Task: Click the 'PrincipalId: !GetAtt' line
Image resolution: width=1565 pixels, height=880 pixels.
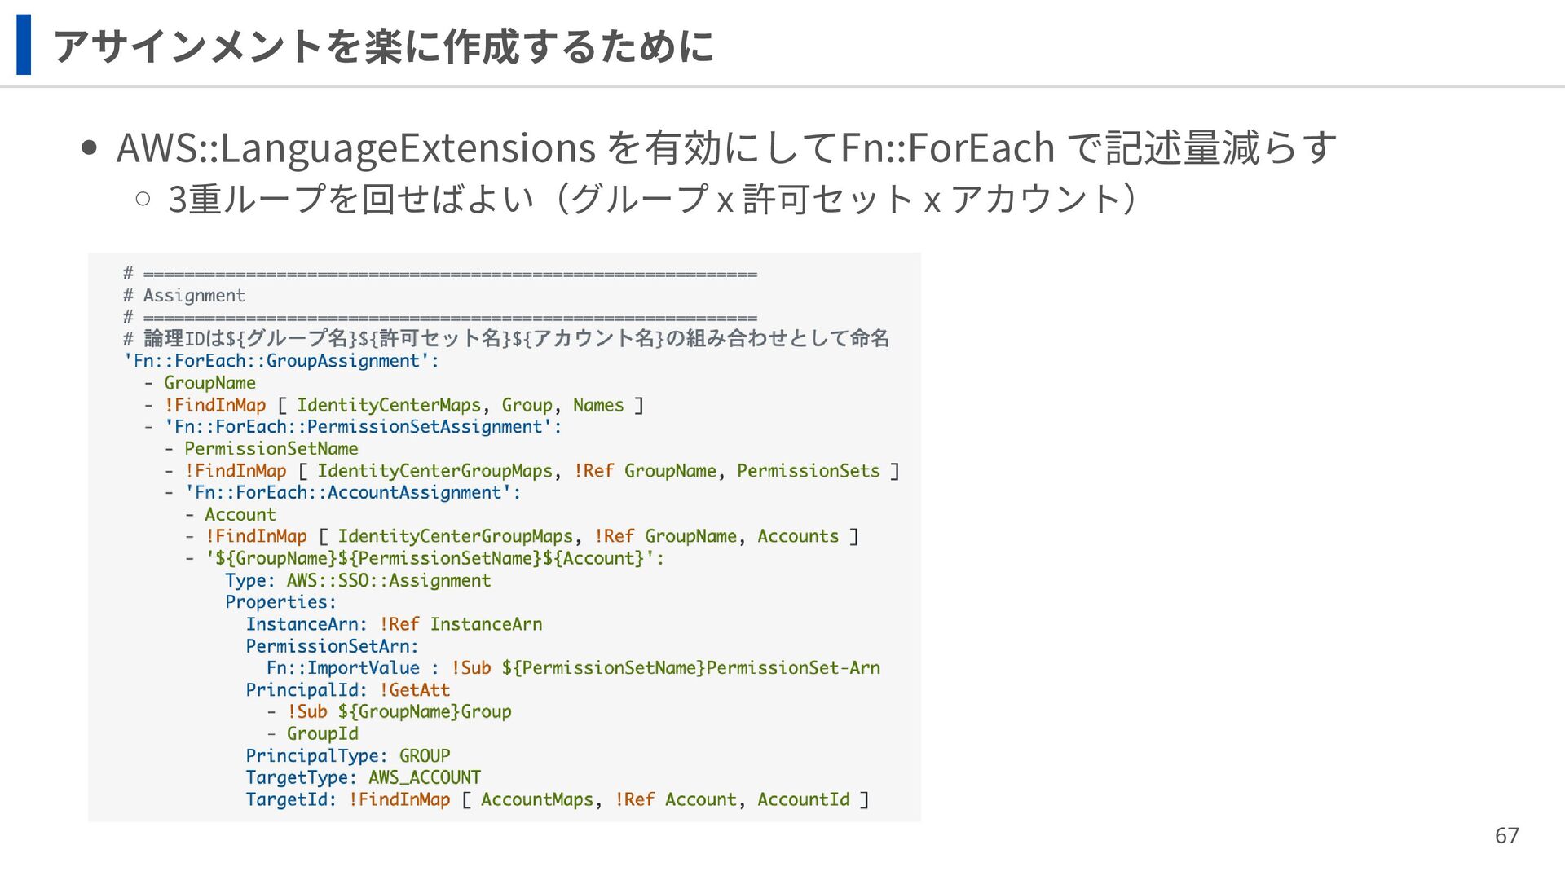Action: (347, 690)
